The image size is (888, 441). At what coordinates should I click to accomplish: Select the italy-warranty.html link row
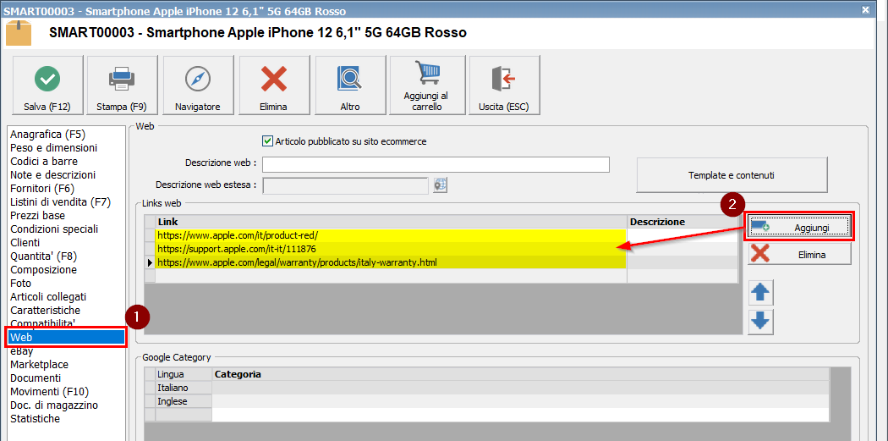coord(391,262)
